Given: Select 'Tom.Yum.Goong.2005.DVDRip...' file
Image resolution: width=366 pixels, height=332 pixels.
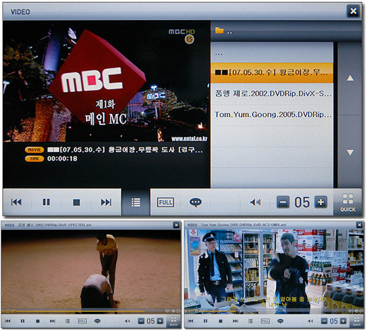Looking at the screenshot, I should (x=272, y=115).
